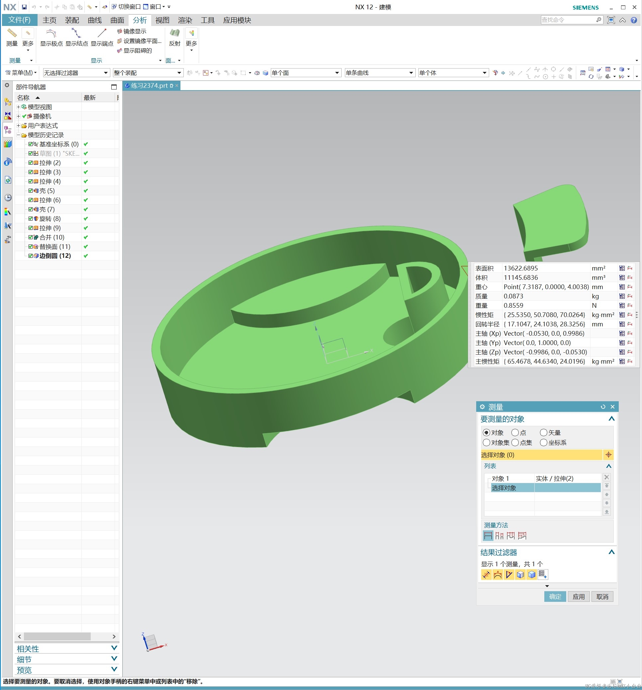Click 切换窗口 in the title bar
Viewport: 642px width, 690px height.
pyautogui.click(x=126, y=7)
